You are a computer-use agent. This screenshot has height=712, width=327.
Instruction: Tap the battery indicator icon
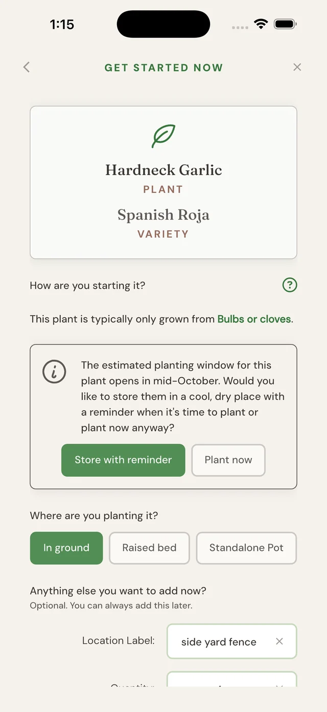click(285, 24)
